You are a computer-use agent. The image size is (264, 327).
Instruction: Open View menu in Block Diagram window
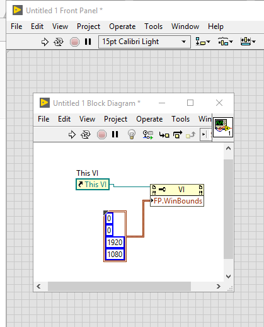coord(87,119)
